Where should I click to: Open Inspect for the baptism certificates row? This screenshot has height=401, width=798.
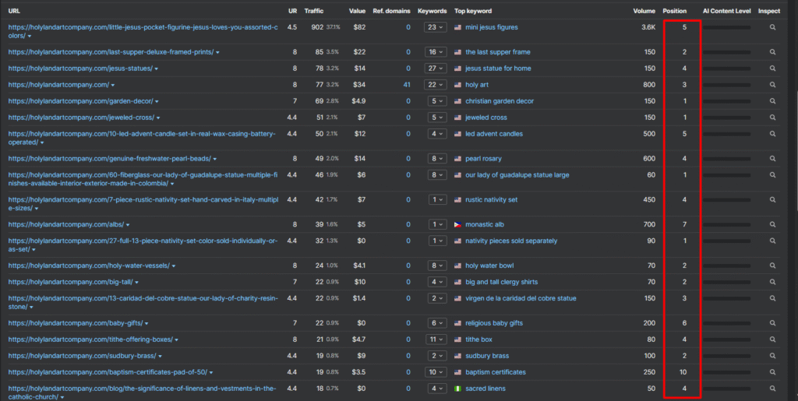click(x=772, y=372)
